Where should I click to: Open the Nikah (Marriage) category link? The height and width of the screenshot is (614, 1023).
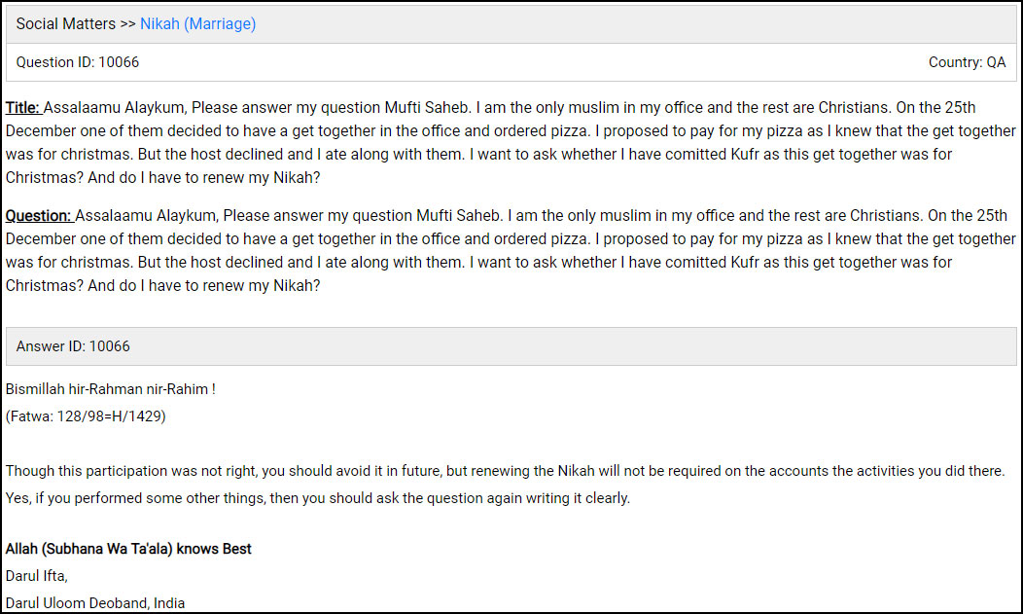(197, 24)
